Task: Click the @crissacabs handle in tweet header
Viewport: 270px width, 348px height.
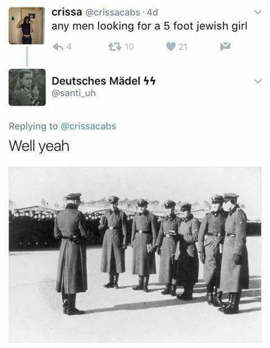Action: tap(112, 12)
